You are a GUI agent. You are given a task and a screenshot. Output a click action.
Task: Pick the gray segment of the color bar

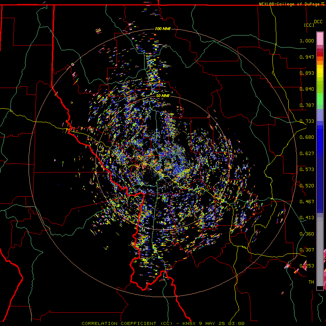(x=320, y=252)
